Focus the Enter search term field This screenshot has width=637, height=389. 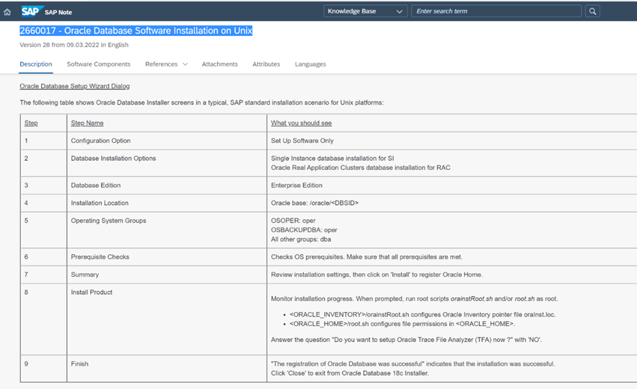496,11
